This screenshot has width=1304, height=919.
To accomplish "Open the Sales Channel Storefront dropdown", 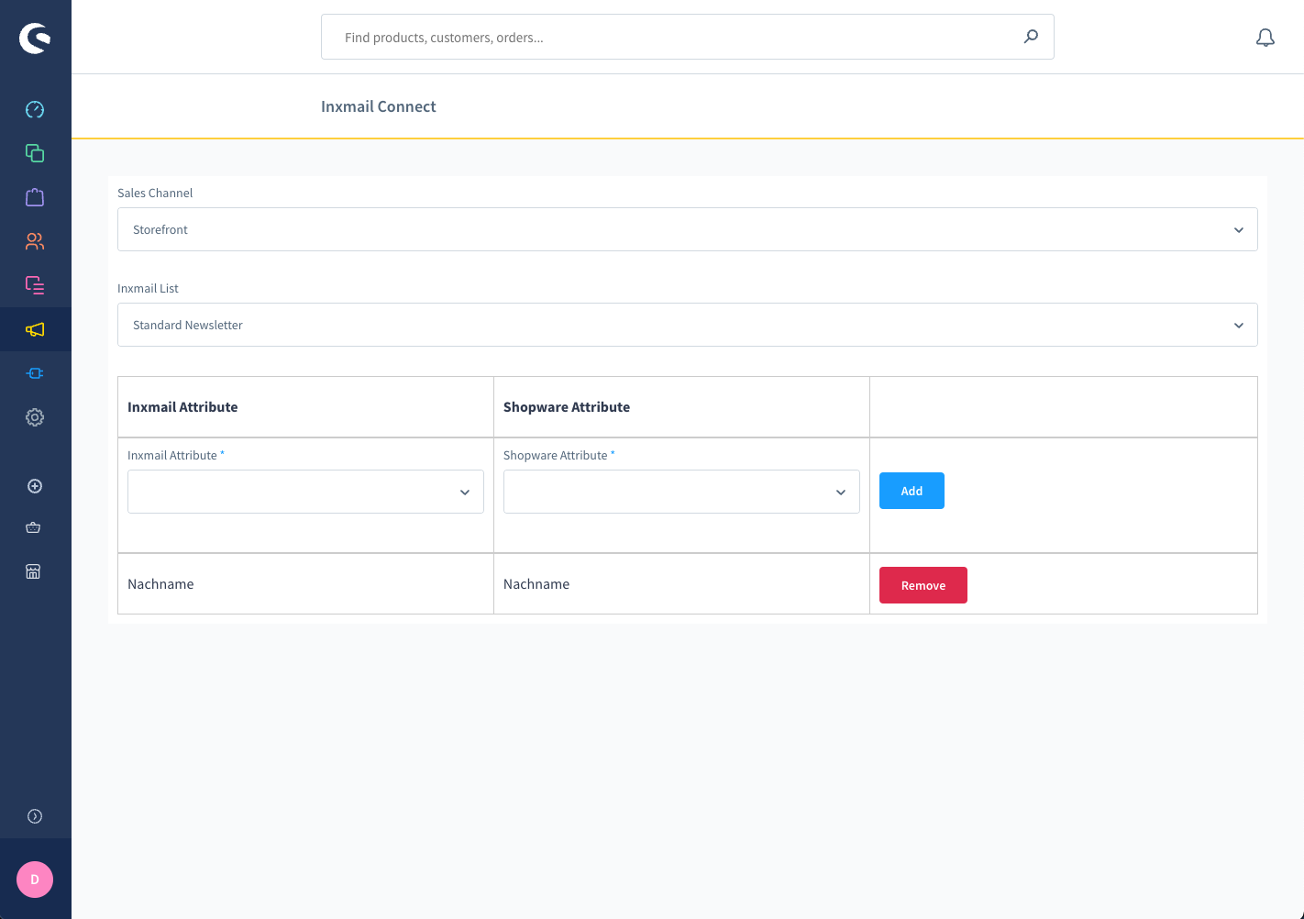I will [x=688, y=229].
